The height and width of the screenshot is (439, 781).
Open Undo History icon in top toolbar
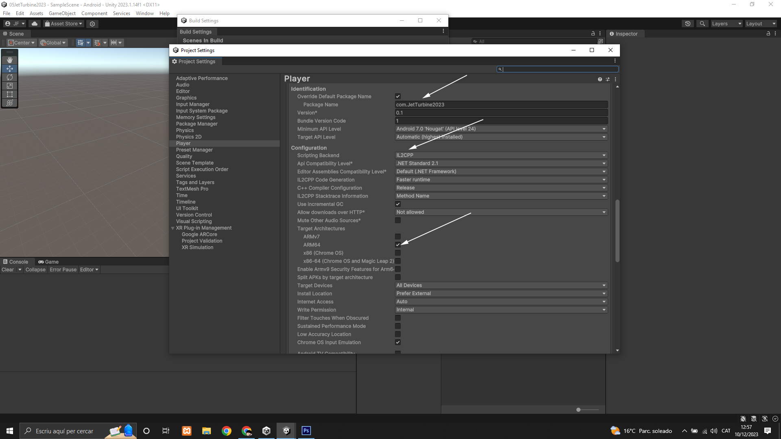[x=687, y=24]
